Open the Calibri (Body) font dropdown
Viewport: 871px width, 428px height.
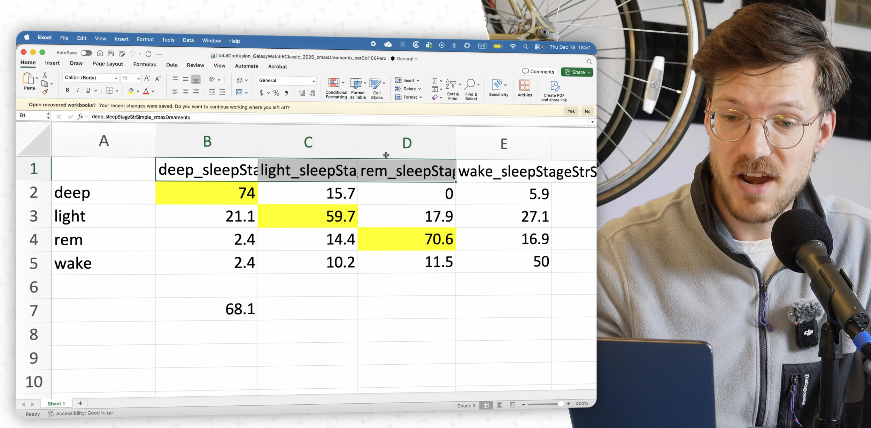tap(116, 78)
